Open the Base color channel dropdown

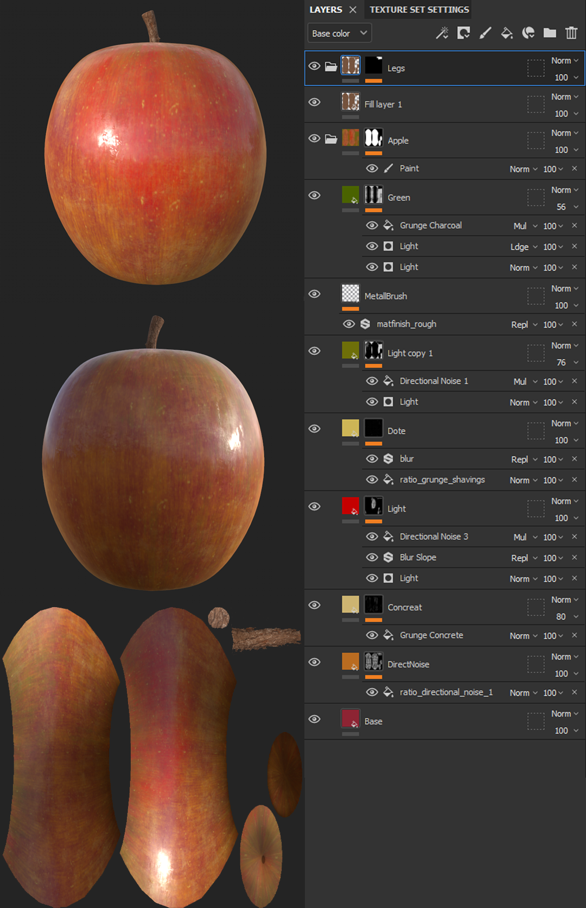(339, 33)
